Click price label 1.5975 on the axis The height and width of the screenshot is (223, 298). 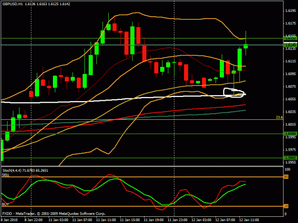click(x=290, y=150)
